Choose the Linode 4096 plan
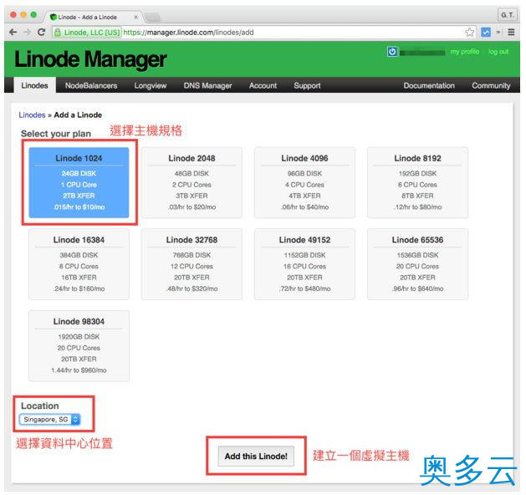The height and width of the screenshot is (495, 526). click(x=304, y=182)
